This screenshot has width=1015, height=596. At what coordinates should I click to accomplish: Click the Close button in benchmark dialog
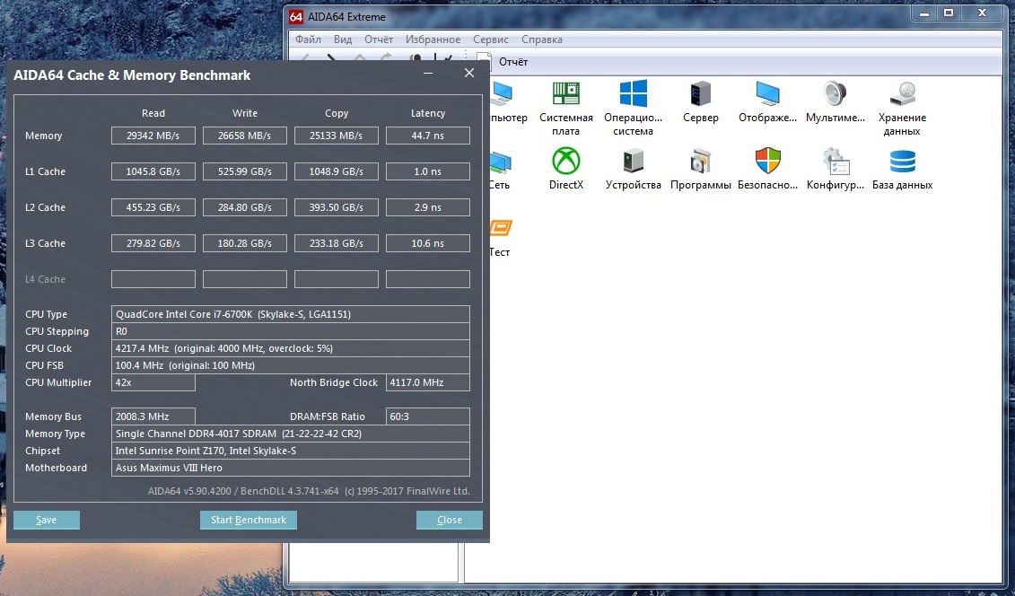tap(450, 520)
